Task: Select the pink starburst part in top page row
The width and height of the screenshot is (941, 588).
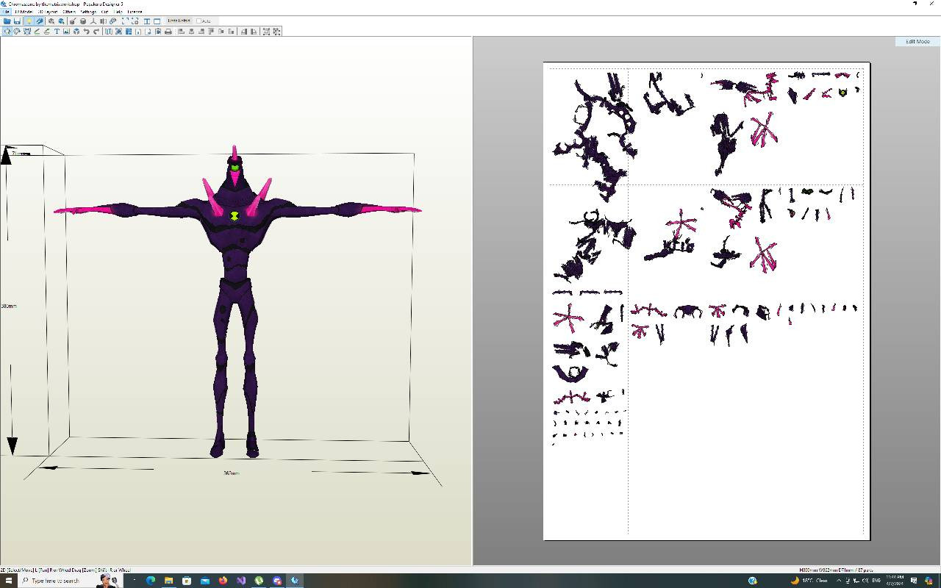Action: point(763,130)
